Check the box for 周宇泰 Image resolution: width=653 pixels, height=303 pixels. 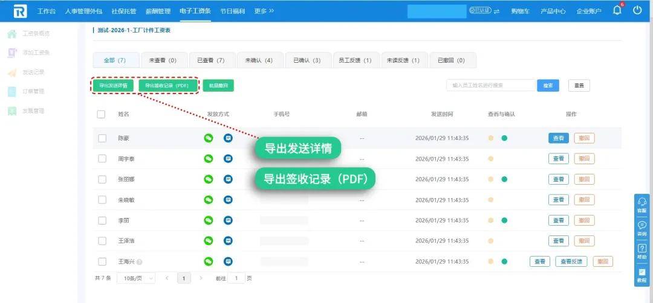(x=102, y=159)
